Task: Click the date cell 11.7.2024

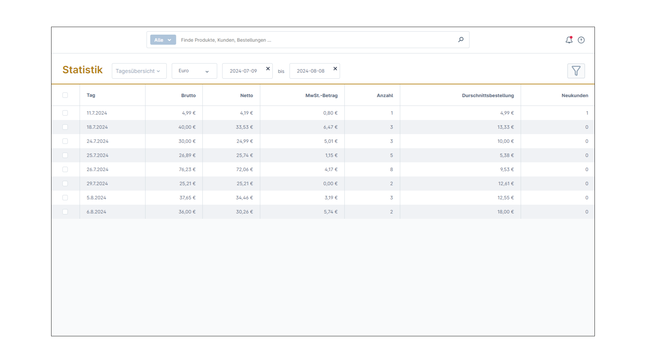Action: pos(97,113)
